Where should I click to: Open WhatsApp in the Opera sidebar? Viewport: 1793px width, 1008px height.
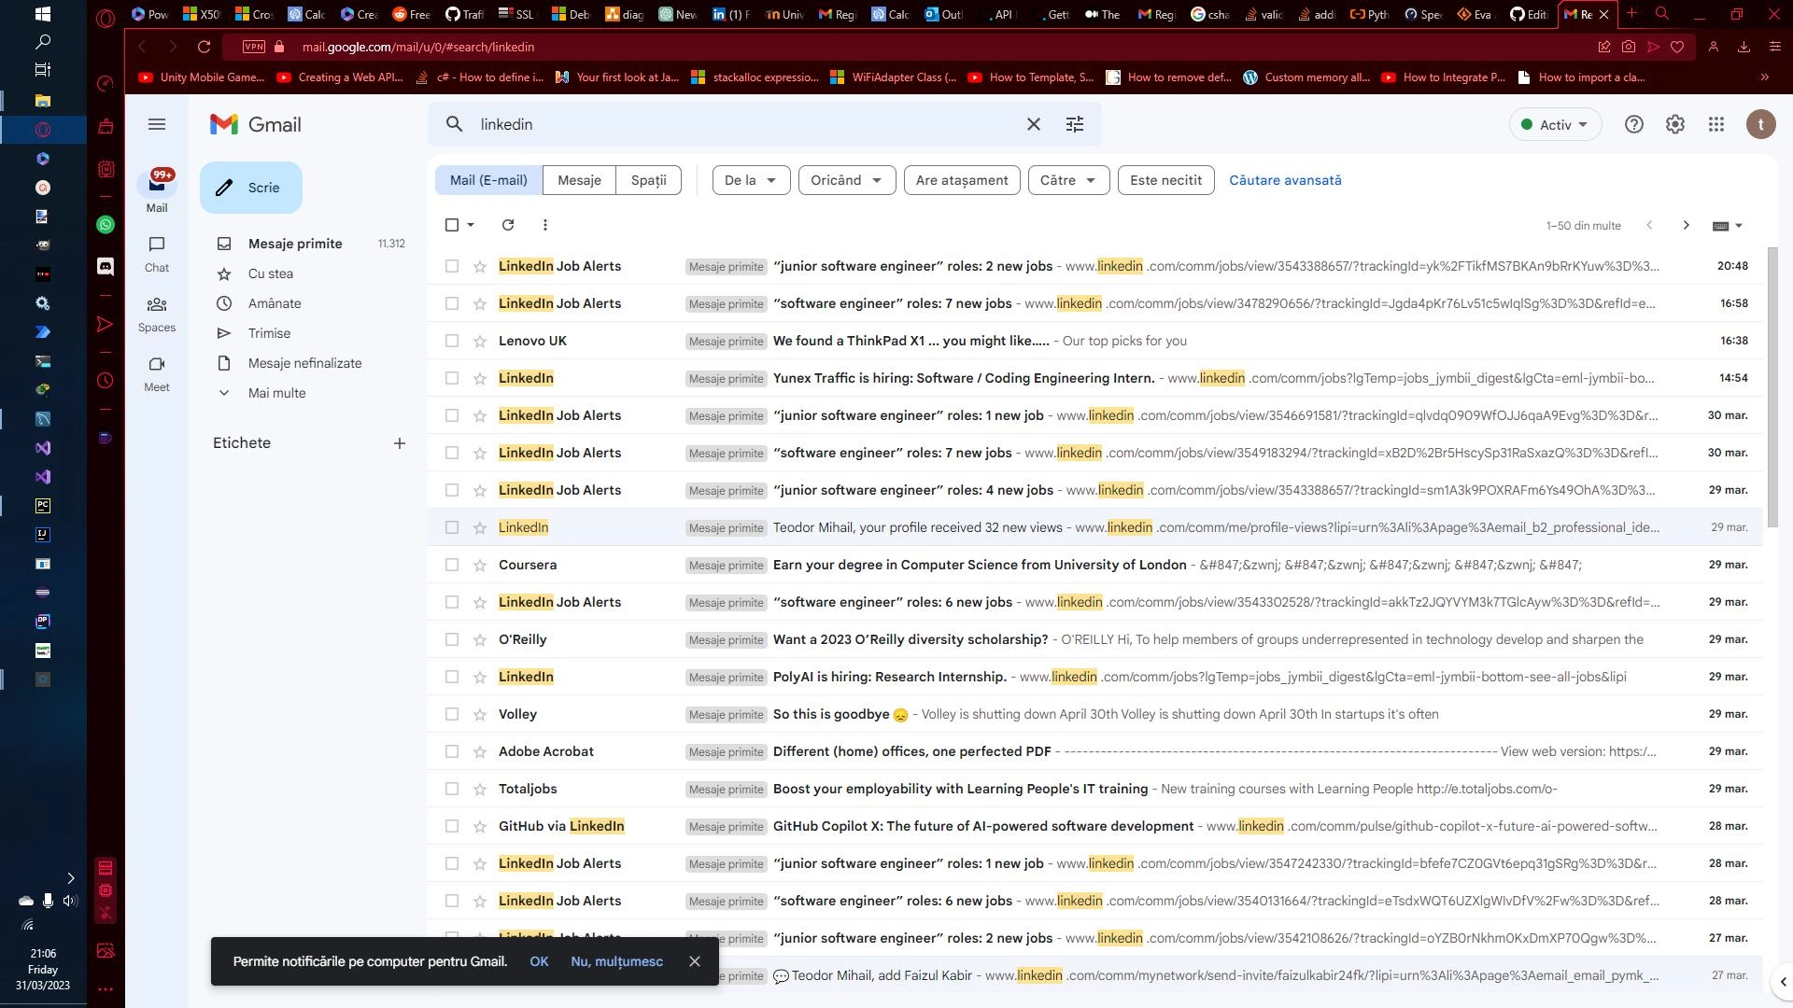point(106,225)
